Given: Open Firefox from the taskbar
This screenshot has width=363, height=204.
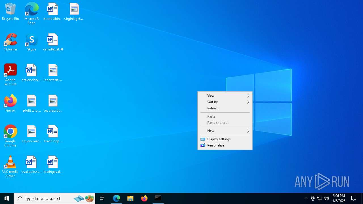Looking at the screenshot, I should [x=144, y=198].
